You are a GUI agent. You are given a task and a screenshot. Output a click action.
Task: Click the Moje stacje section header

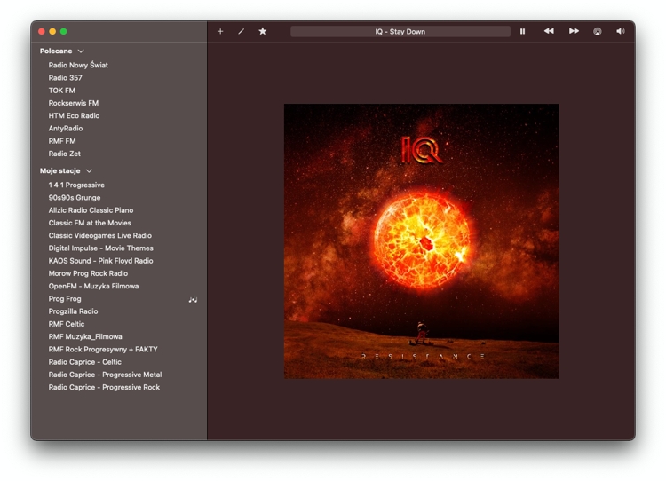(59, 170)
